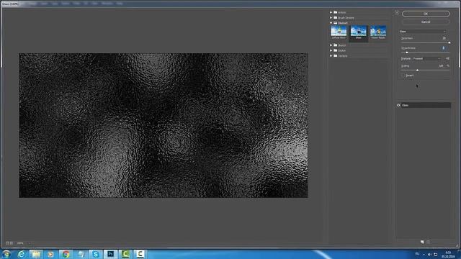The height and width of the screenshot is (259, 461).
Task: Expand the Sketch filter folder
Action: [x=331, y=45]
